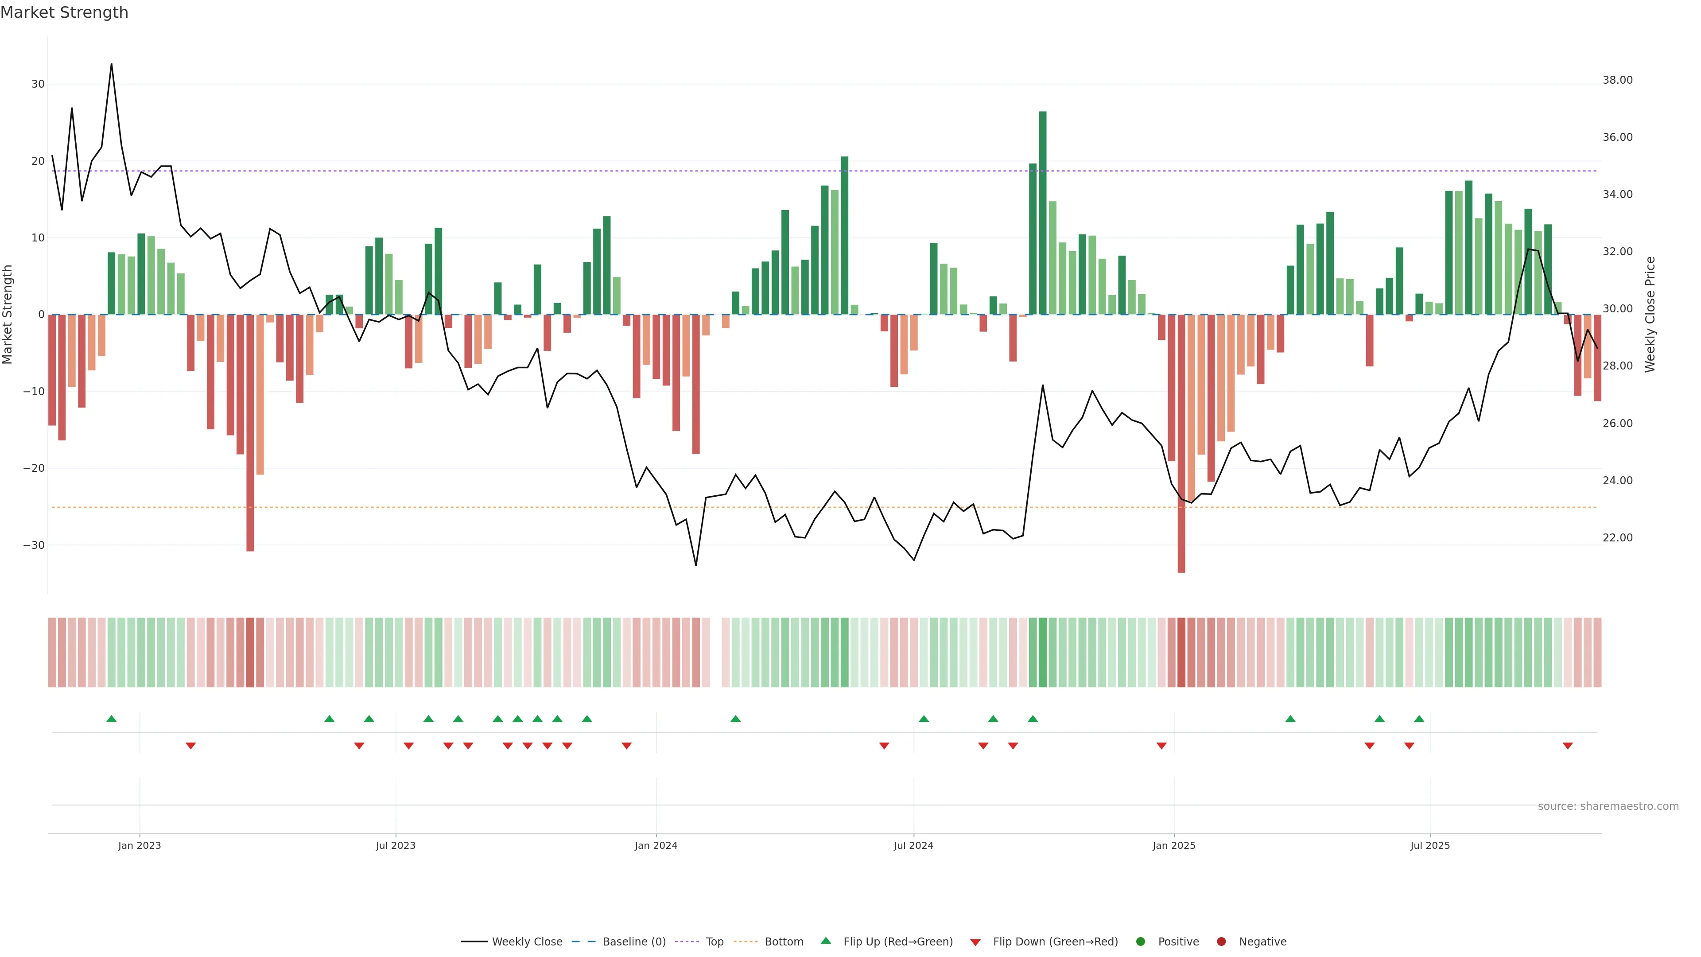Click the Weekly Close Price axis title
Screen dimensions: 1701x957
click(x=1650, y=315)
